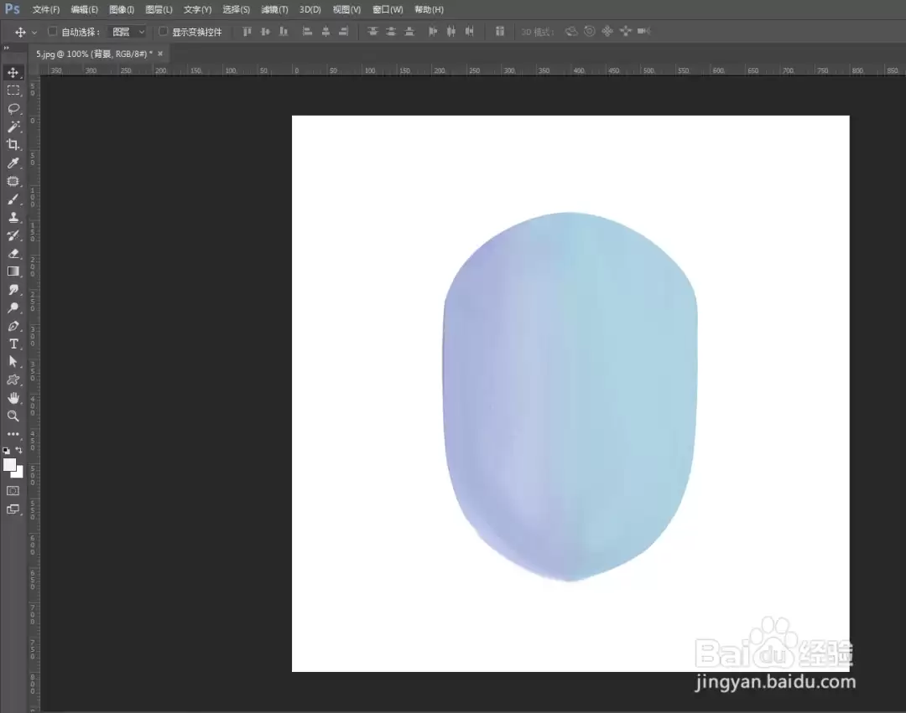Open the 图像(I) menu
906x713 pixels.
(122, 10)
